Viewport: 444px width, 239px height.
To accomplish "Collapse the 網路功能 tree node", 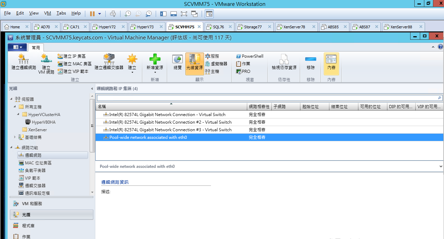I will 11,147.
